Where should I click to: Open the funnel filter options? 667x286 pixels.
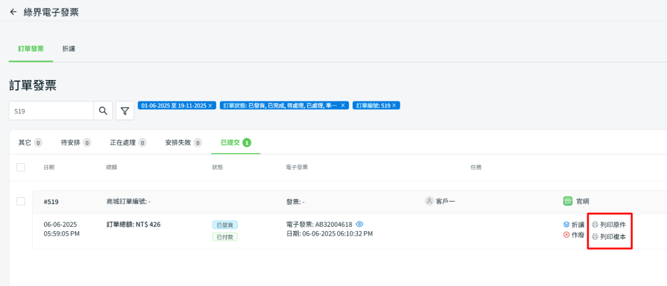coord(125,111)
